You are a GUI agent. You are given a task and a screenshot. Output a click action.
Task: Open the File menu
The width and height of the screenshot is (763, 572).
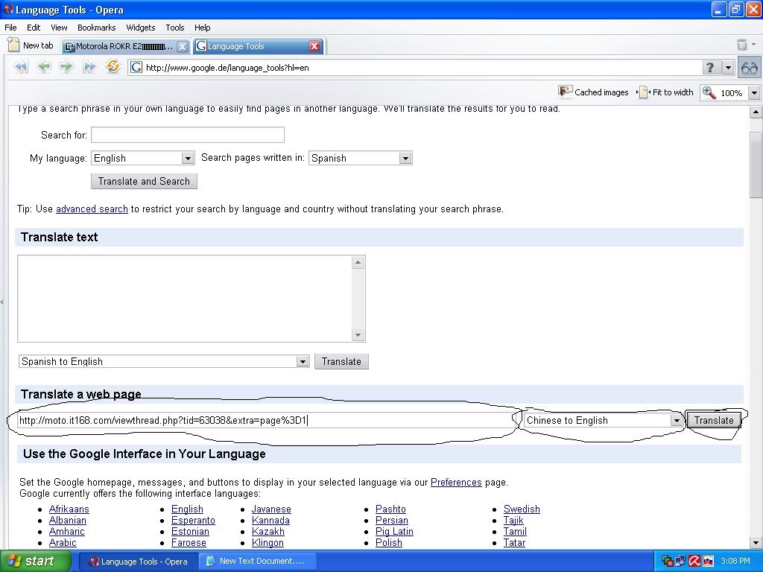(10, 28)
